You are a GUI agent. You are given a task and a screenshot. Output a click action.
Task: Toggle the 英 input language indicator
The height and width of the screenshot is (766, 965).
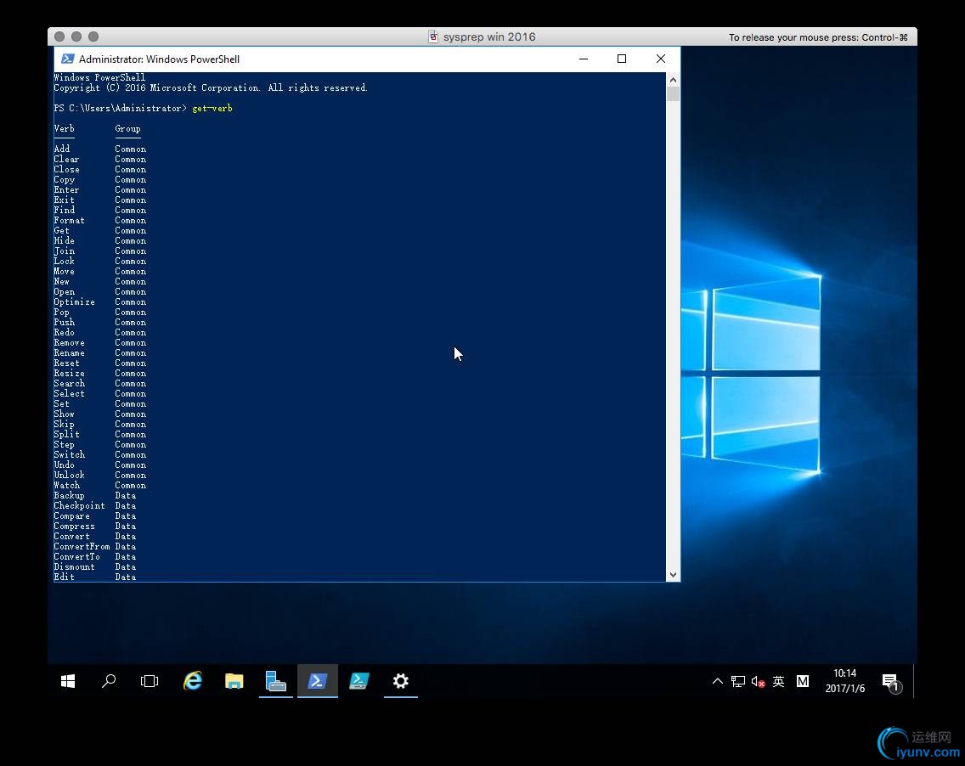click(779, 681)
